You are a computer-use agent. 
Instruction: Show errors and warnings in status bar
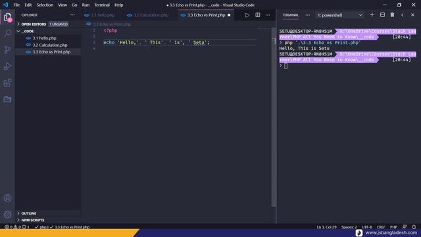[x=17, y=227]
